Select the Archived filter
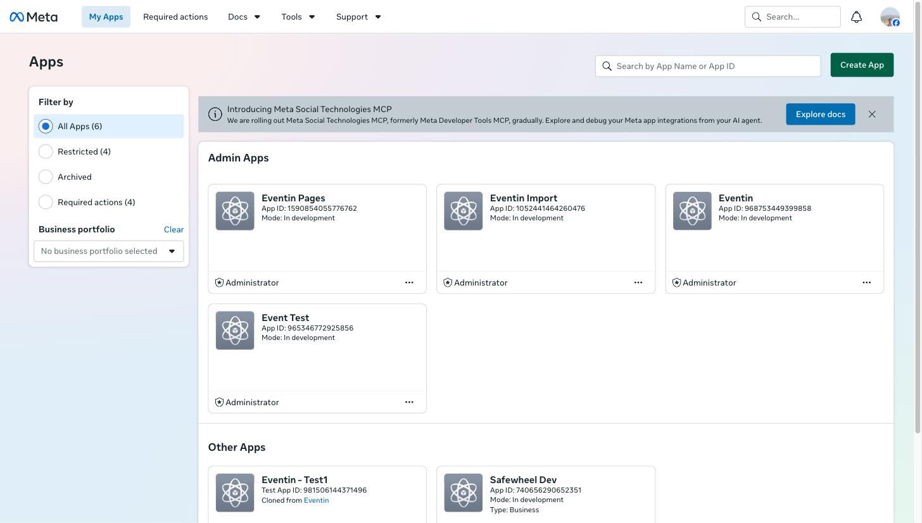This screenshot has width=922, height=523. pos(109,177)
